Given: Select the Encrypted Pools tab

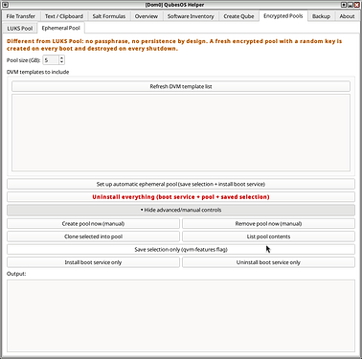Looking at the screenshot, I should (x=283, y=16).
